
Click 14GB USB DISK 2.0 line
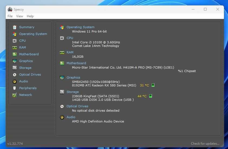[x=103, y=100]
